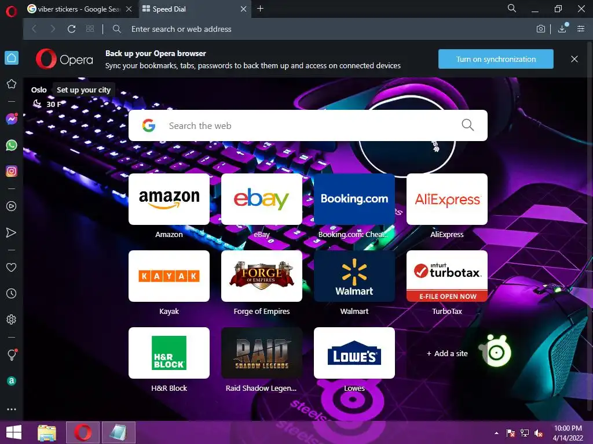Open the Amazon speed dial tile

point(169,199)
